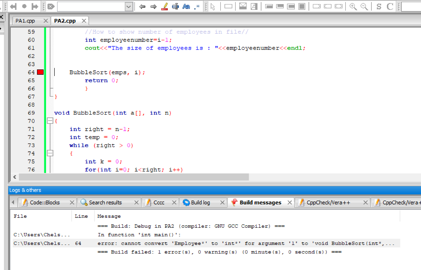
Task: Clear the incremental search box icon
Action: (51, 7)
